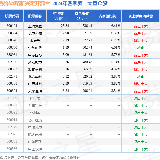This screenshot has width=160, height=160.
Task: Select stock name 长电科技
Action: (35, 33)
